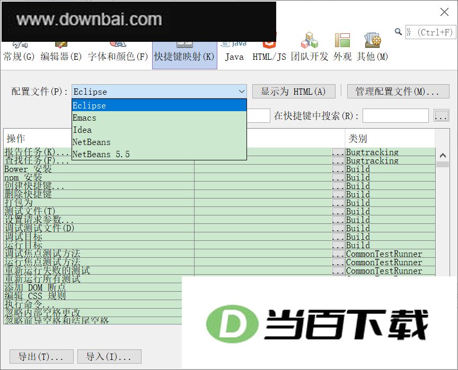Select the 设置请求参数... action row
Viewport: 458px width, 370px height.
[99, 220]
